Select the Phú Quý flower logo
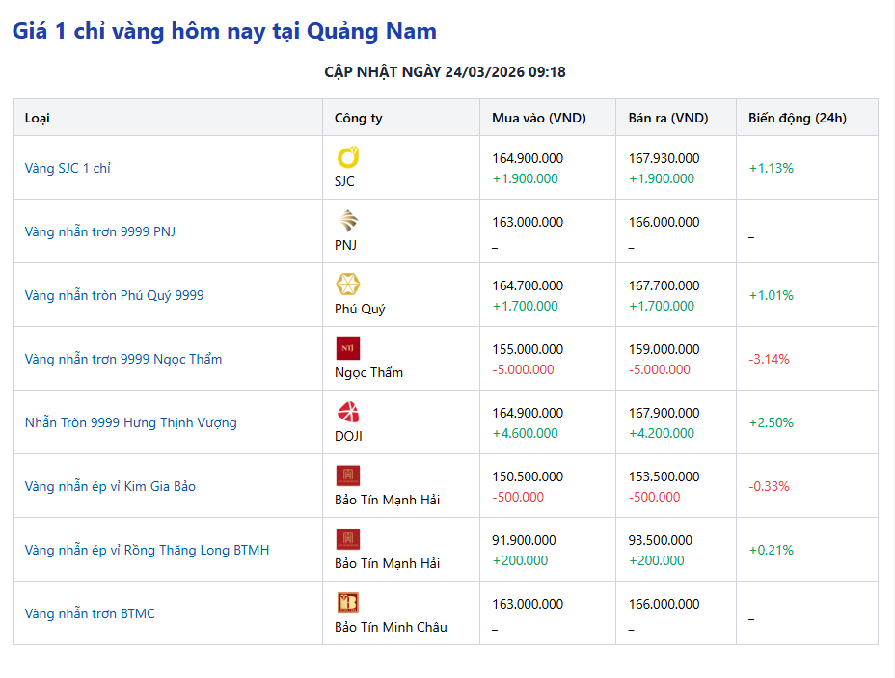Image resolution: width=895 pixels, height=678 pixels. point(346,285)
